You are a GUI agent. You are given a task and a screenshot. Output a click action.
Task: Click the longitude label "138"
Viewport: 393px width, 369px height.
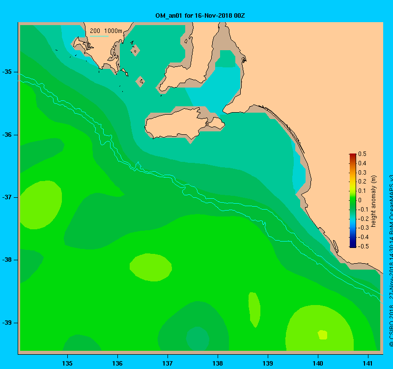pyautogui.click(x=218, y=363)
